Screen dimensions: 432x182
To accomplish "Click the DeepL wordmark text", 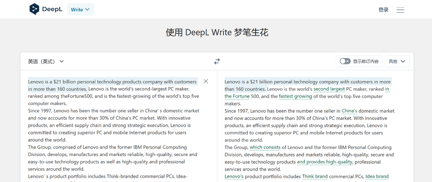I will pyautogui.click(x=52, y=9).
